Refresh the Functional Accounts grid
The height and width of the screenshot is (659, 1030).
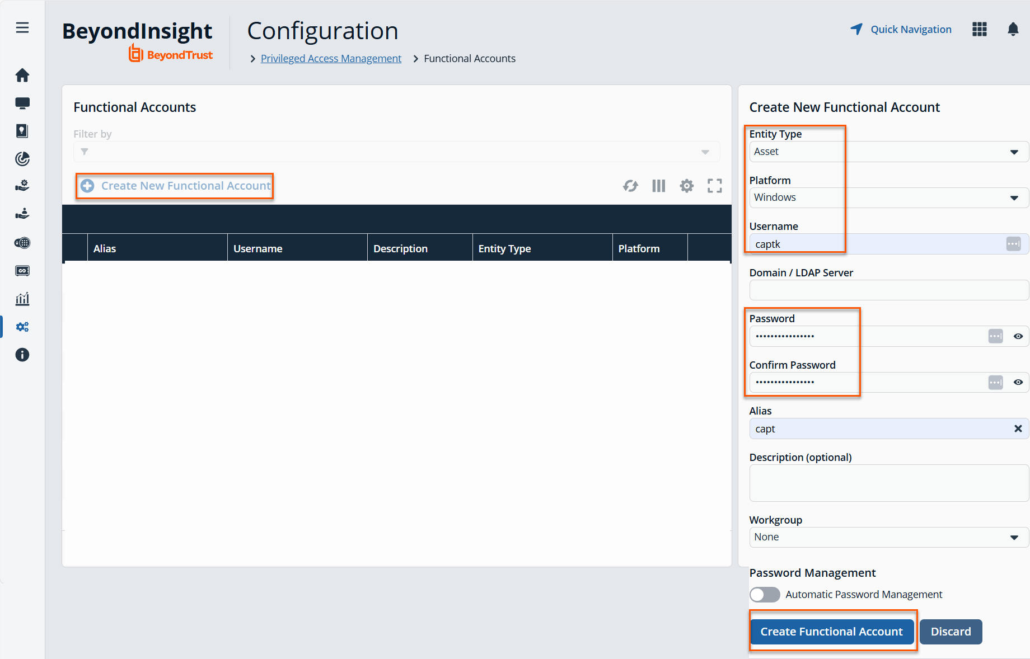pyautogui.click(x=631, y=186)
